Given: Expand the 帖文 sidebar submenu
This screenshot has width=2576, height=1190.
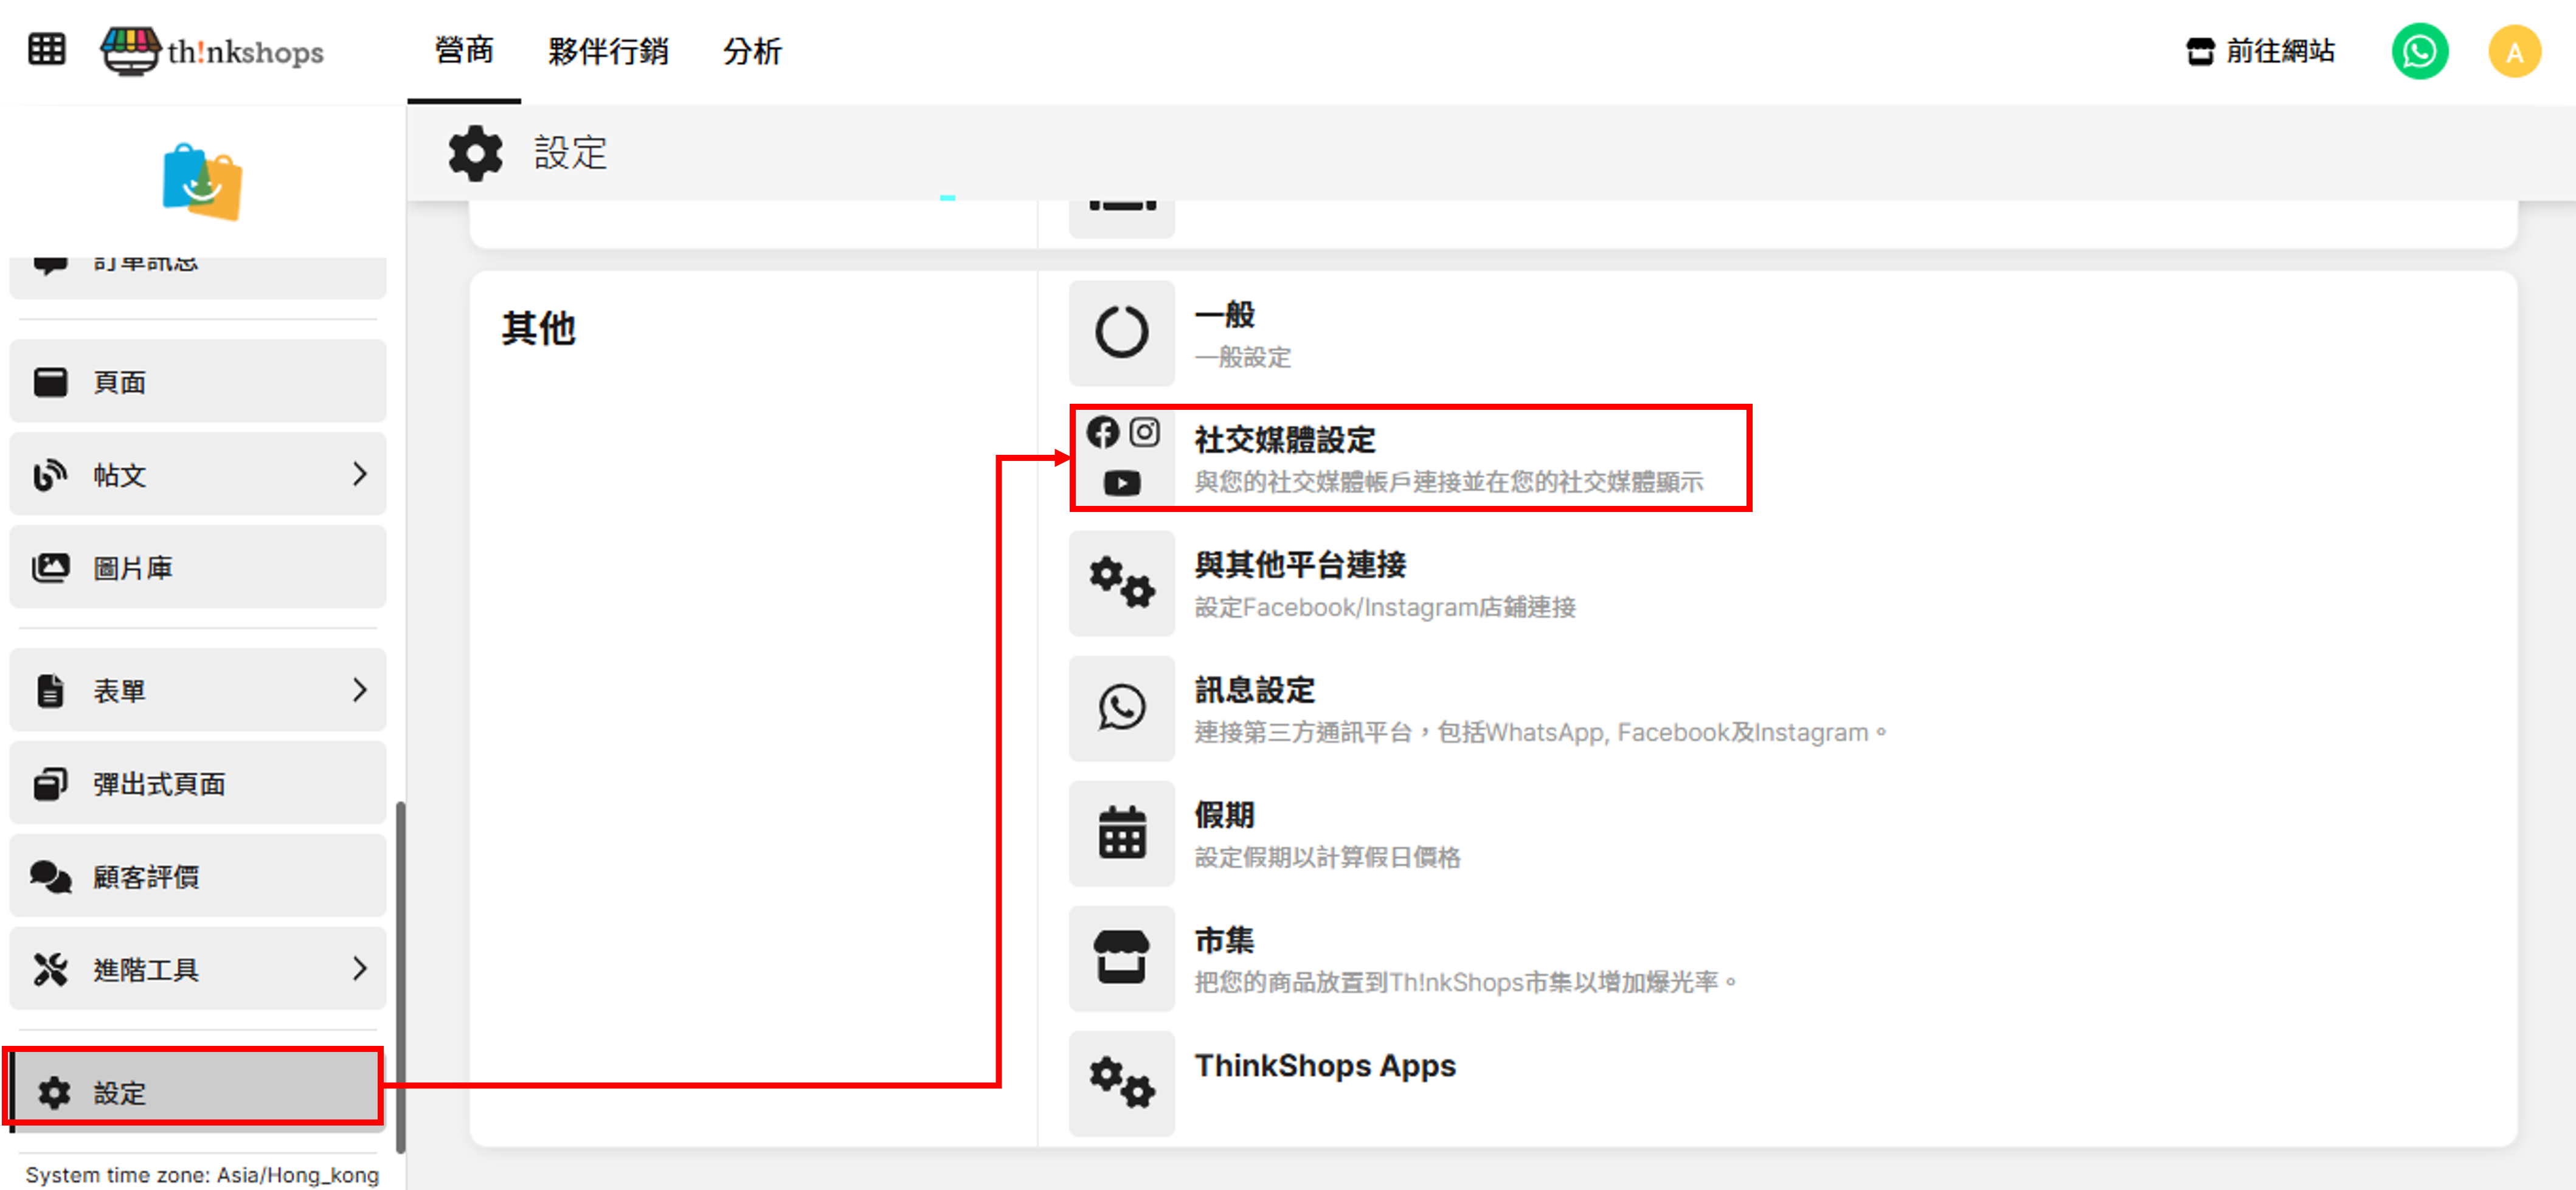Looking at the screenshot, I should click(360, 474).
